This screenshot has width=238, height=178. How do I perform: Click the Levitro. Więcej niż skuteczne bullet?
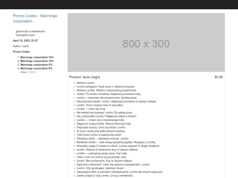[107, 150]
